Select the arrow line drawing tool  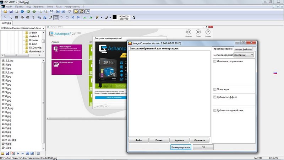click(x=11, y=17)
